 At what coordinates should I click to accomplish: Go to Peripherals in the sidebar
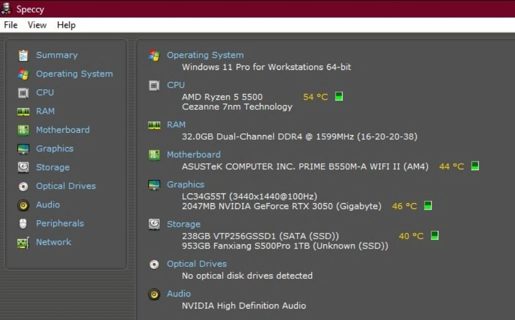(60, 223)
